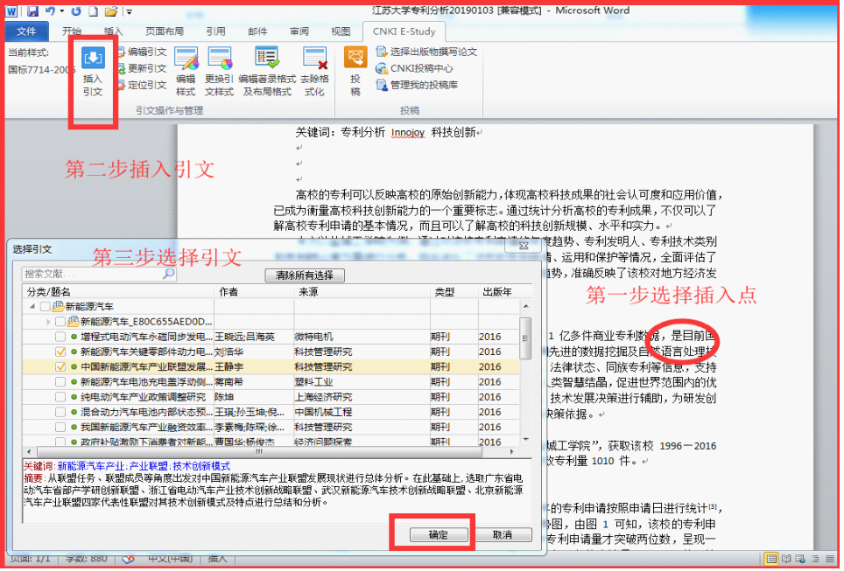Switch to Web Layout view in status bar
Image resolution: width=844 pixels, height=571 pixels.
[x=800, y=560]
